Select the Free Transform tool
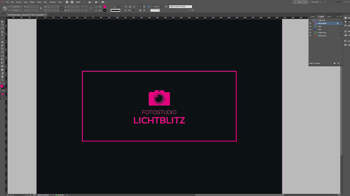The image size is (350, 196). tap(2, 59)
